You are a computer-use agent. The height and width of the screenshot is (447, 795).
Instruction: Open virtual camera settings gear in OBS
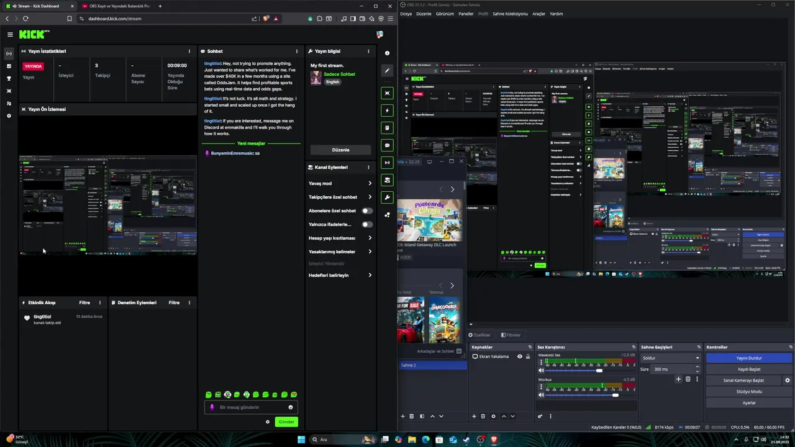point(788,381)
